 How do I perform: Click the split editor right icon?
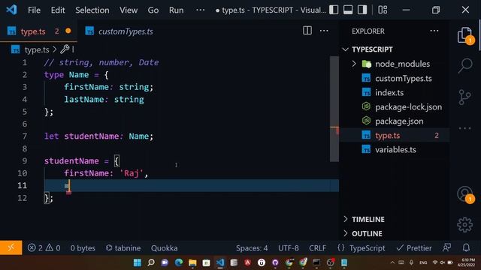coord(307,31)
